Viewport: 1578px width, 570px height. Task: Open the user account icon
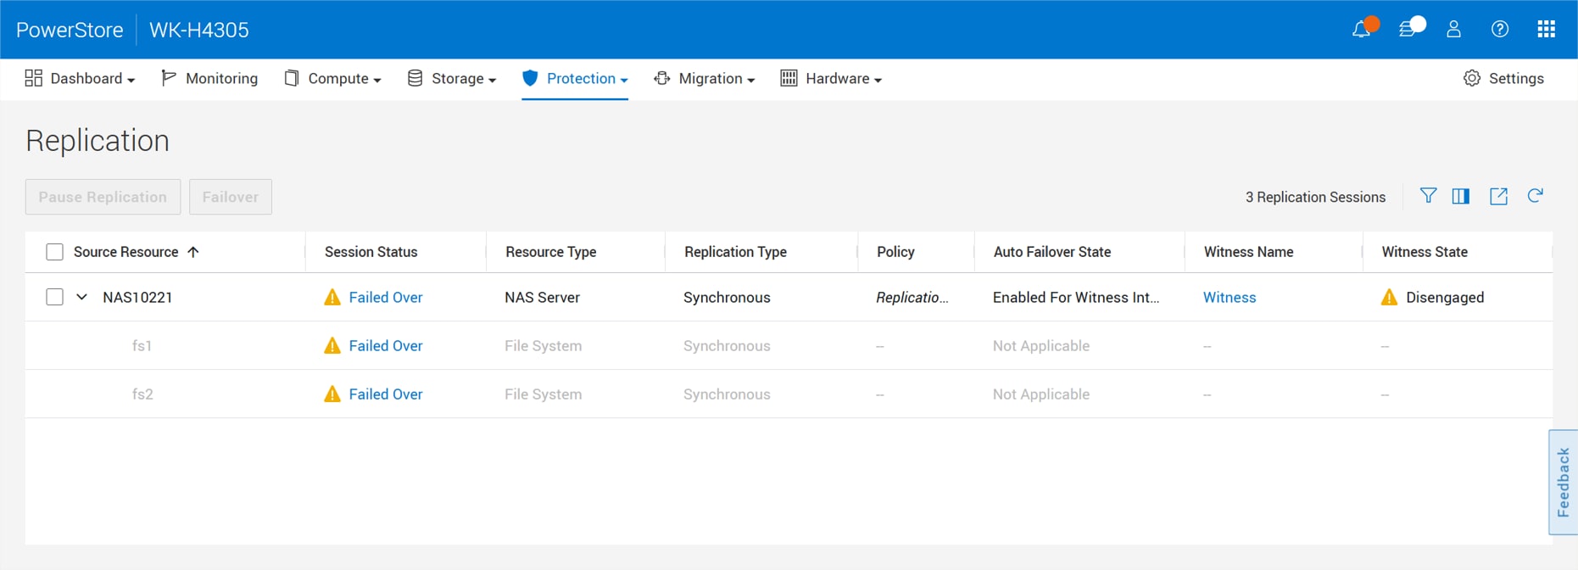[1453, 30]
